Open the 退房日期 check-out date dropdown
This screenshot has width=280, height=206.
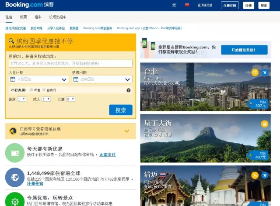tap(102, 79)
